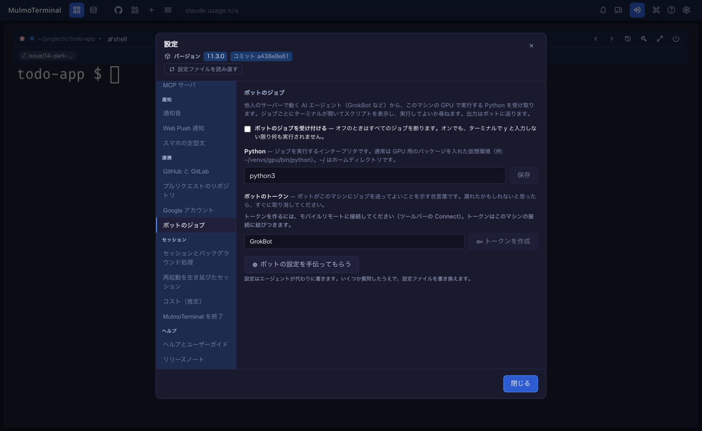Image resolution: width=702 pixels, height=431 pixels.
Task: Expand the ~/projects/todo-app path dropdown
Action: pyautogui.click(x=70, y=39)
